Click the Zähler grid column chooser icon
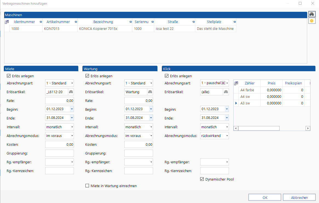The height and width of the screenshot is (203, 319). tap(236, 83)
